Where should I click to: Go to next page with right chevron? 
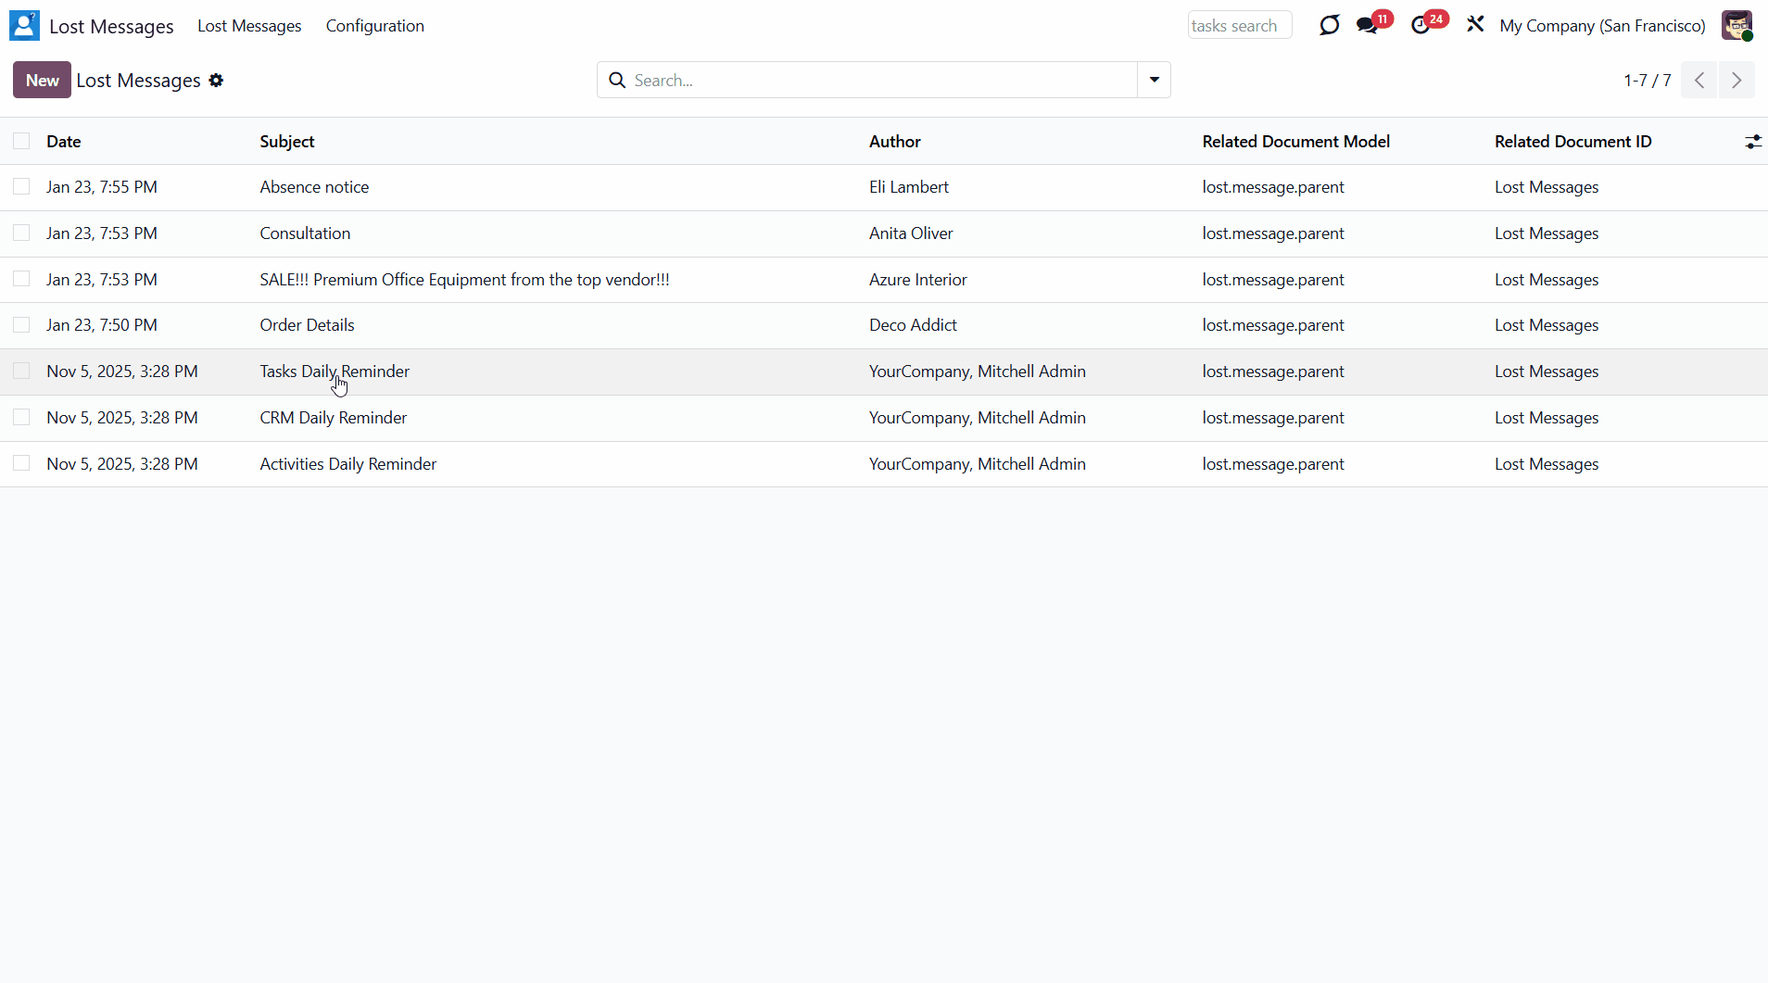1736,81
